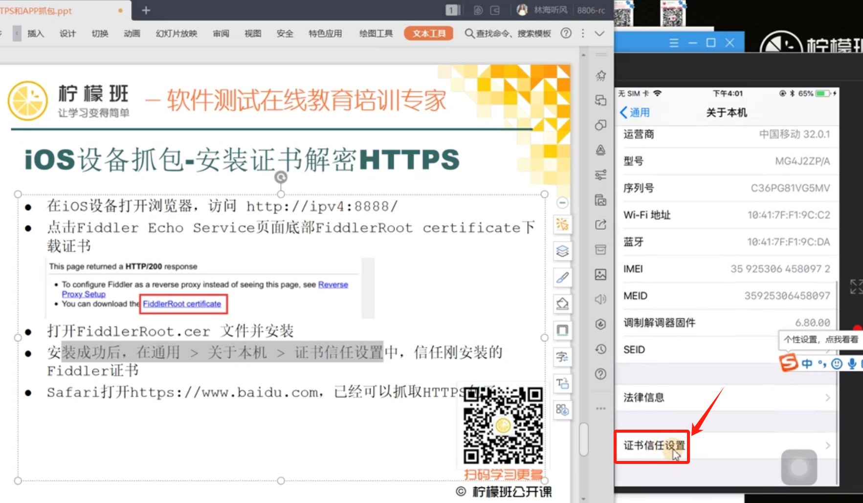Image resolution: width=863 pixels, height=503 pixels.
Task: Click the help question mark in ribbon
Action: (566, 33)
